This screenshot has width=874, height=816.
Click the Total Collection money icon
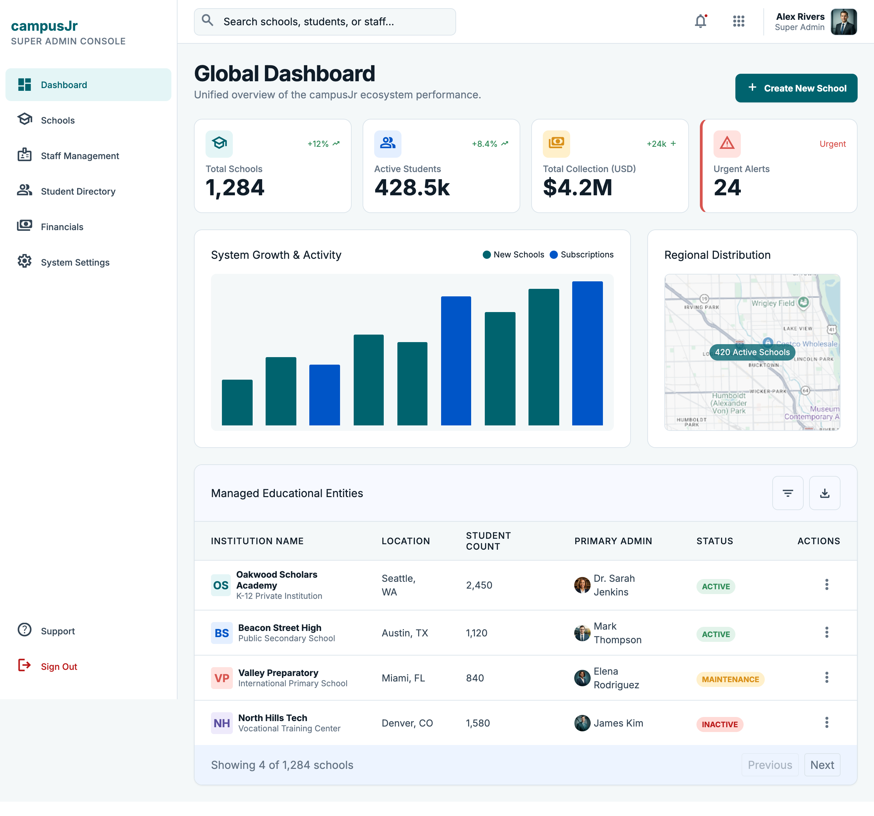556,144
